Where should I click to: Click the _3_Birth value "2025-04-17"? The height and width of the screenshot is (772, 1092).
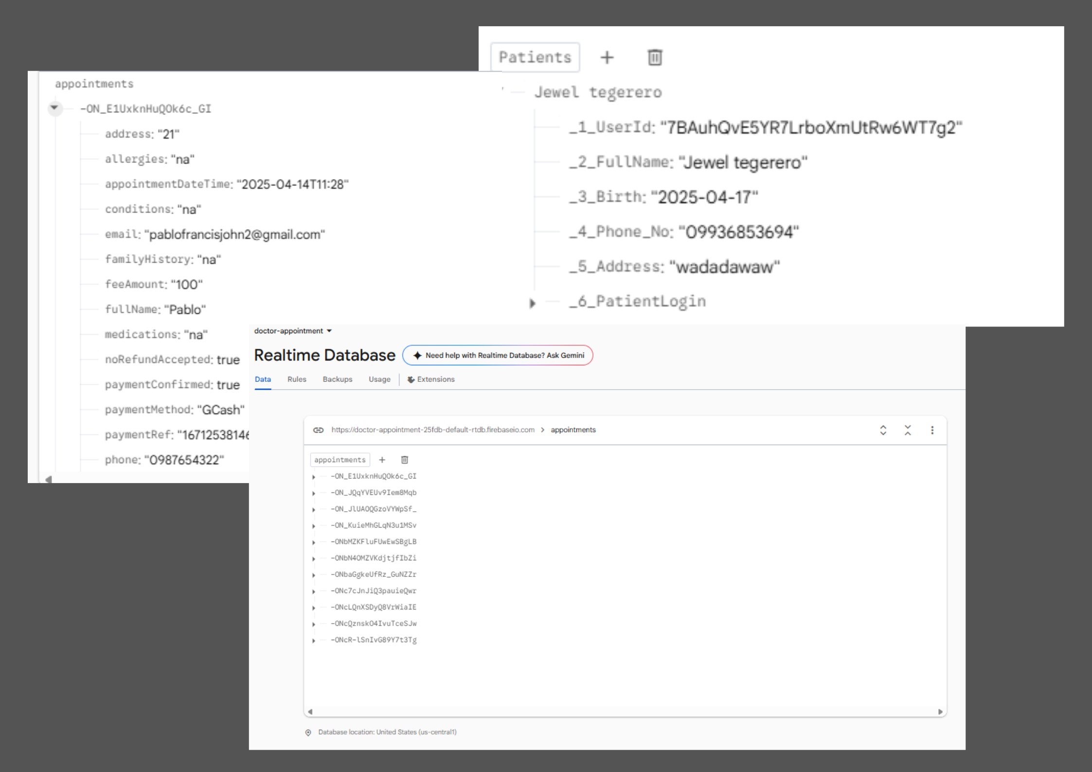point(704,197)
